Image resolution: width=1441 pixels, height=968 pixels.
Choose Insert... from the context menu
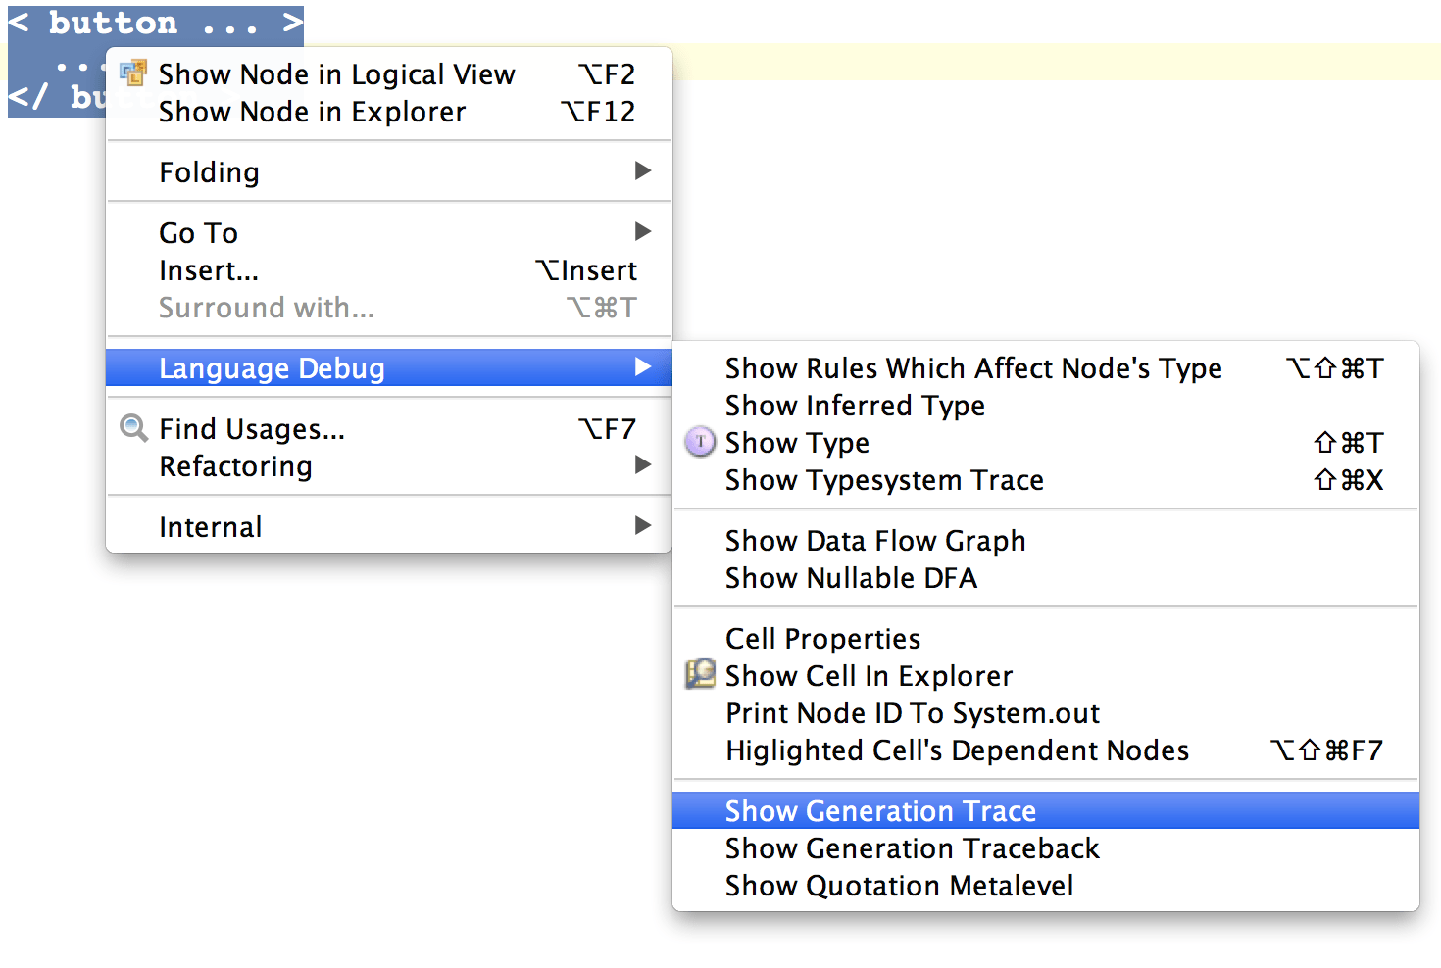209,270
